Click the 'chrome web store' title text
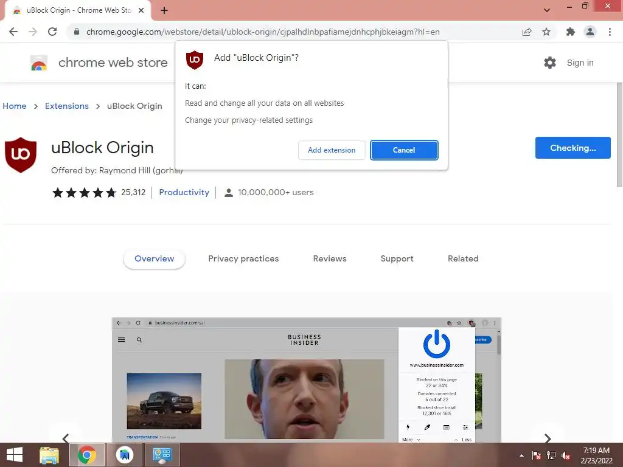Viewport: 623px width, 467px height. [x=113, y=63]
